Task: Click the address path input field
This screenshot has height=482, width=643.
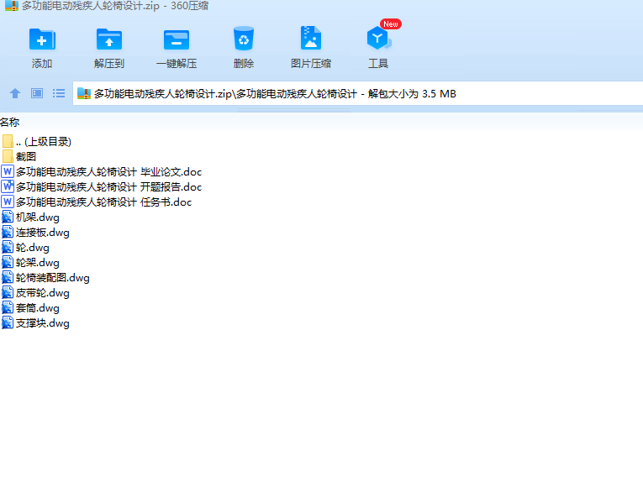Action: pos(357,93)
